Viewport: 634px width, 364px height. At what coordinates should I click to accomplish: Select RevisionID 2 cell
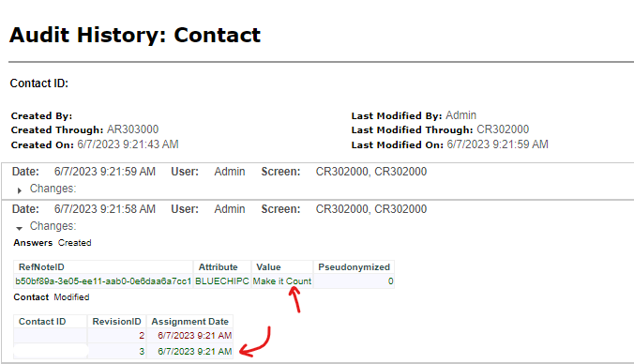116,335
